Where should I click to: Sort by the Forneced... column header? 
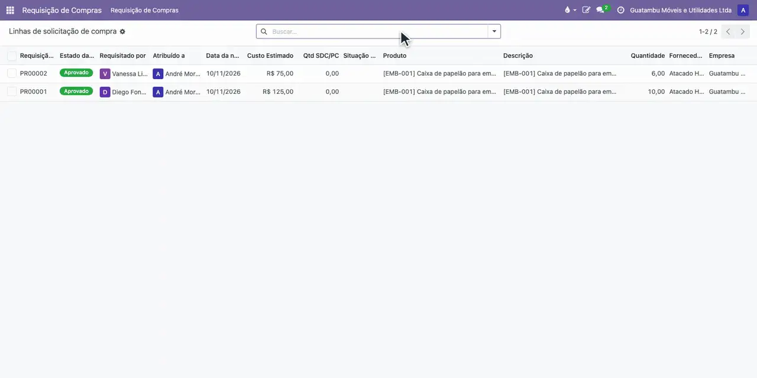pos(686,56)
